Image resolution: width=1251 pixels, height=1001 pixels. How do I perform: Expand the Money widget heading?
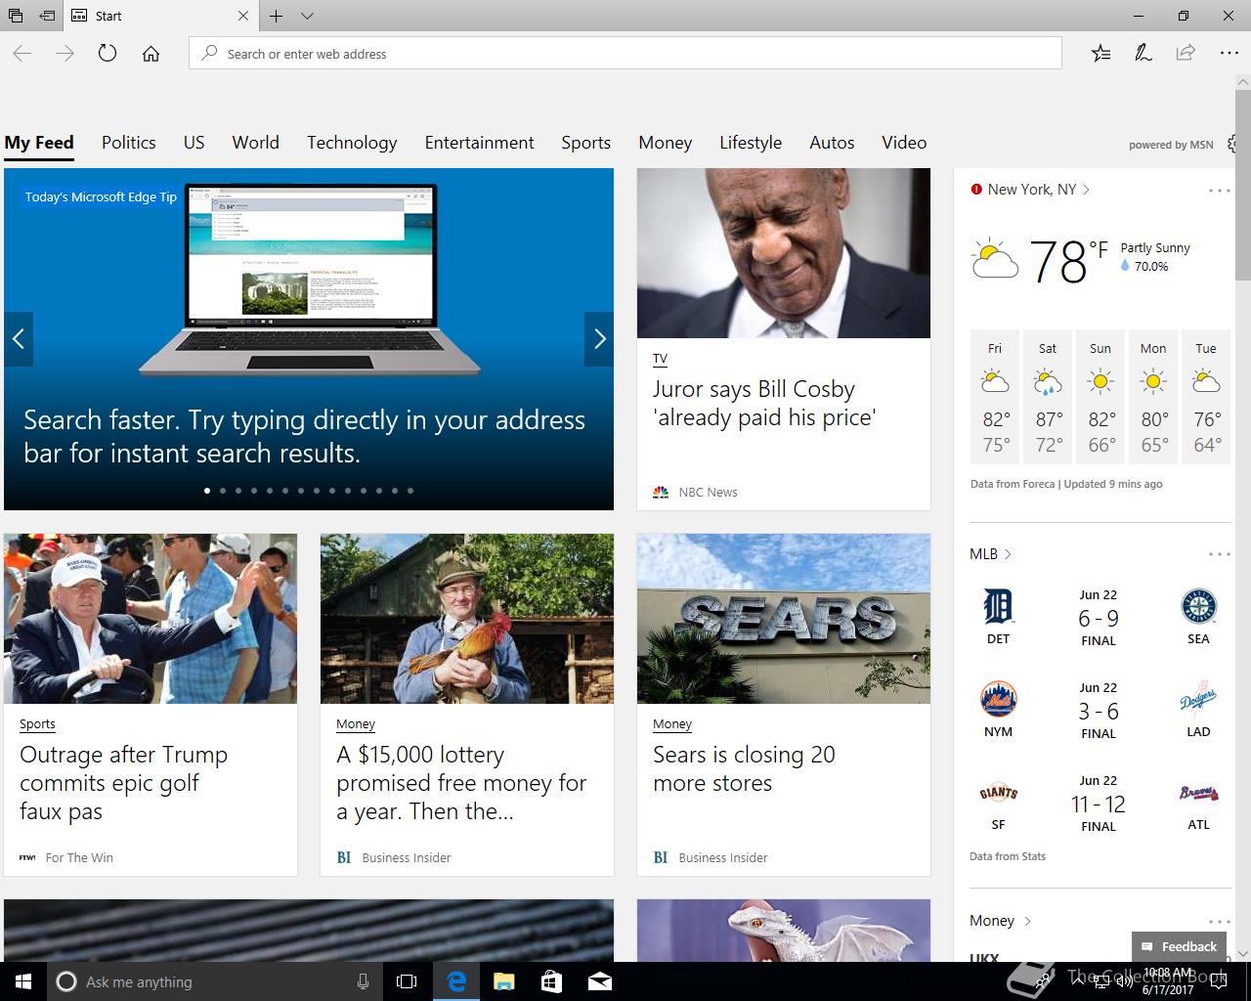(x=1000, y=921)
